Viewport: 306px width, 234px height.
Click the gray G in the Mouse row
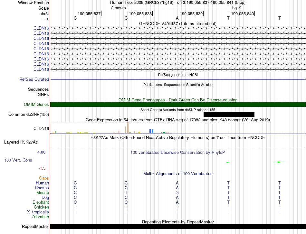[177, 193]
